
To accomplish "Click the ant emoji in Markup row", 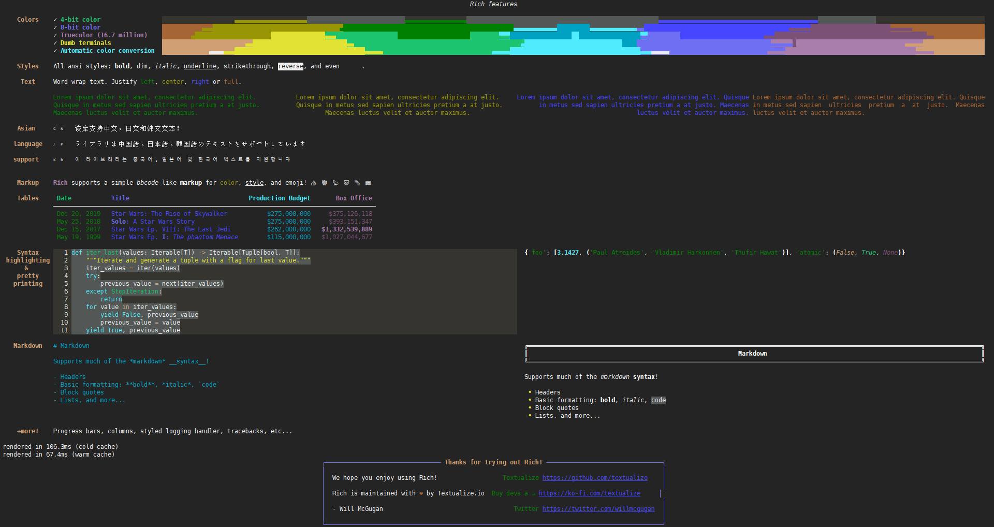I will pos(335,183).
